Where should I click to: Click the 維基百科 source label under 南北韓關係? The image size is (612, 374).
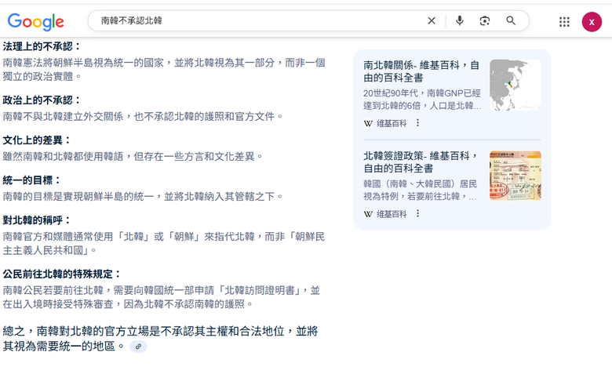391,124
